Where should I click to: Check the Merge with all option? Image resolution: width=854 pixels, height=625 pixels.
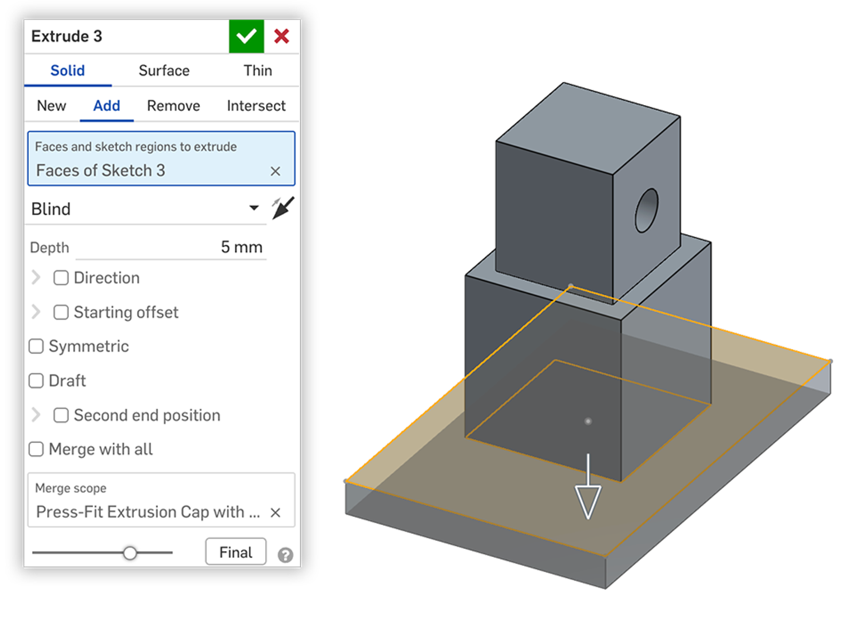pos(36,449)
